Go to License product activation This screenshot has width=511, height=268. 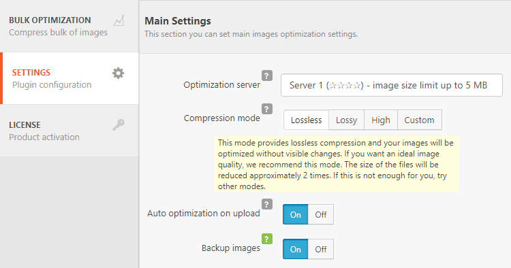(69, 131)
